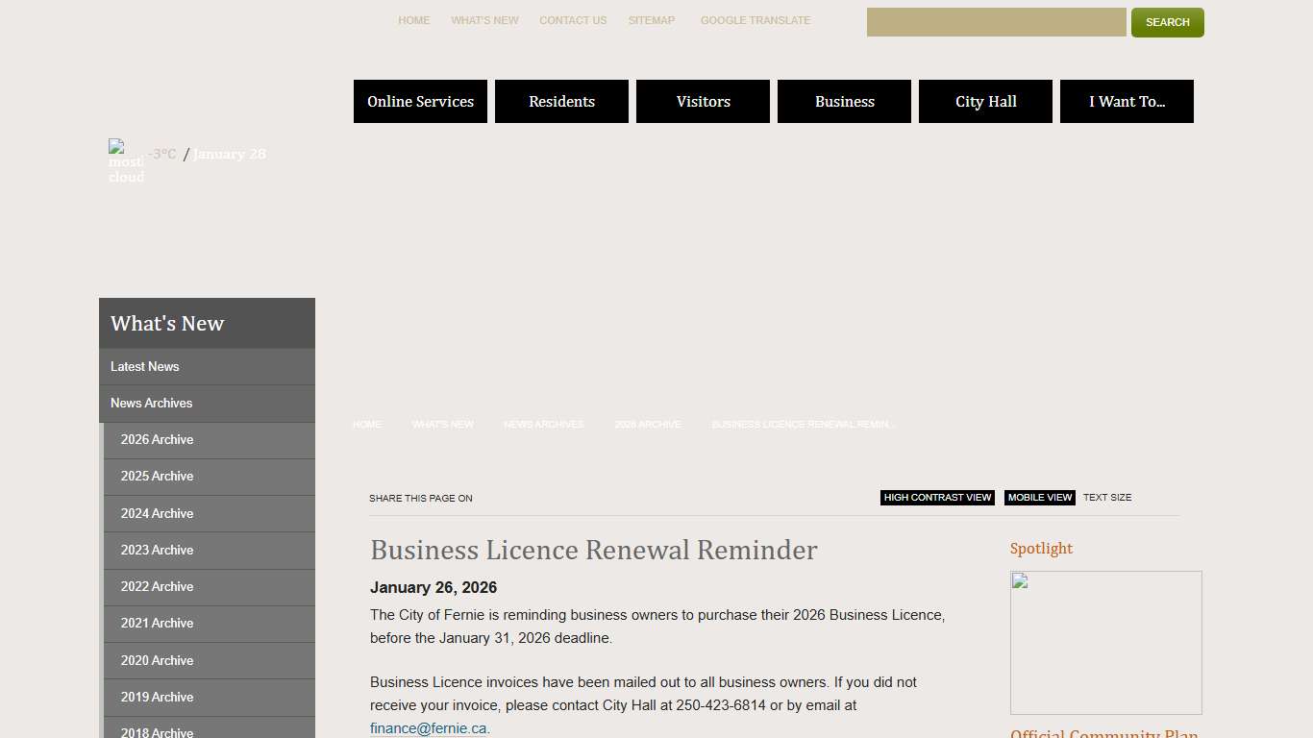Open the I Want To... menu
The height and width of the screenshot is (738, 1313).
coord(1127,101)
